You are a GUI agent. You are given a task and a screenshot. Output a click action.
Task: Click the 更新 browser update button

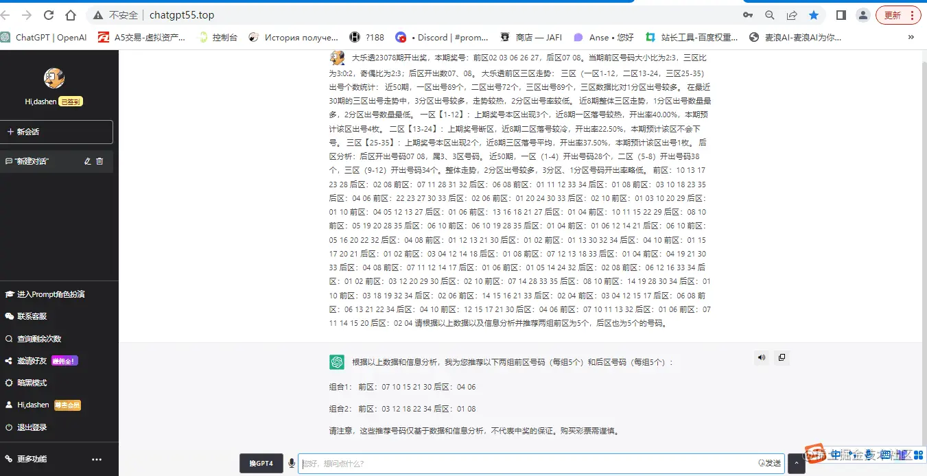click(898, 15)
